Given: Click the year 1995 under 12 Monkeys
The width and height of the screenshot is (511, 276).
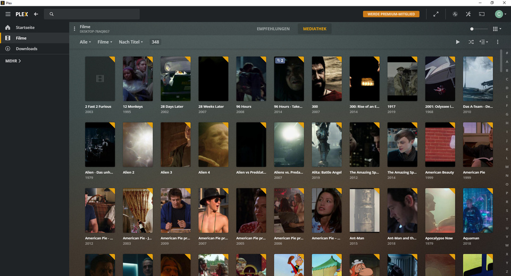Looking at the screenshot, I should [127, 111].
